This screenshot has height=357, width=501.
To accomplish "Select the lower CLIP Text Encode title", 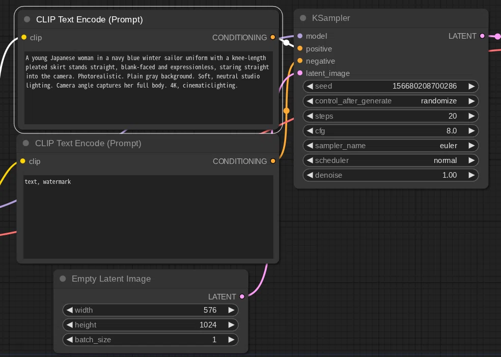I will click(88, 143).
